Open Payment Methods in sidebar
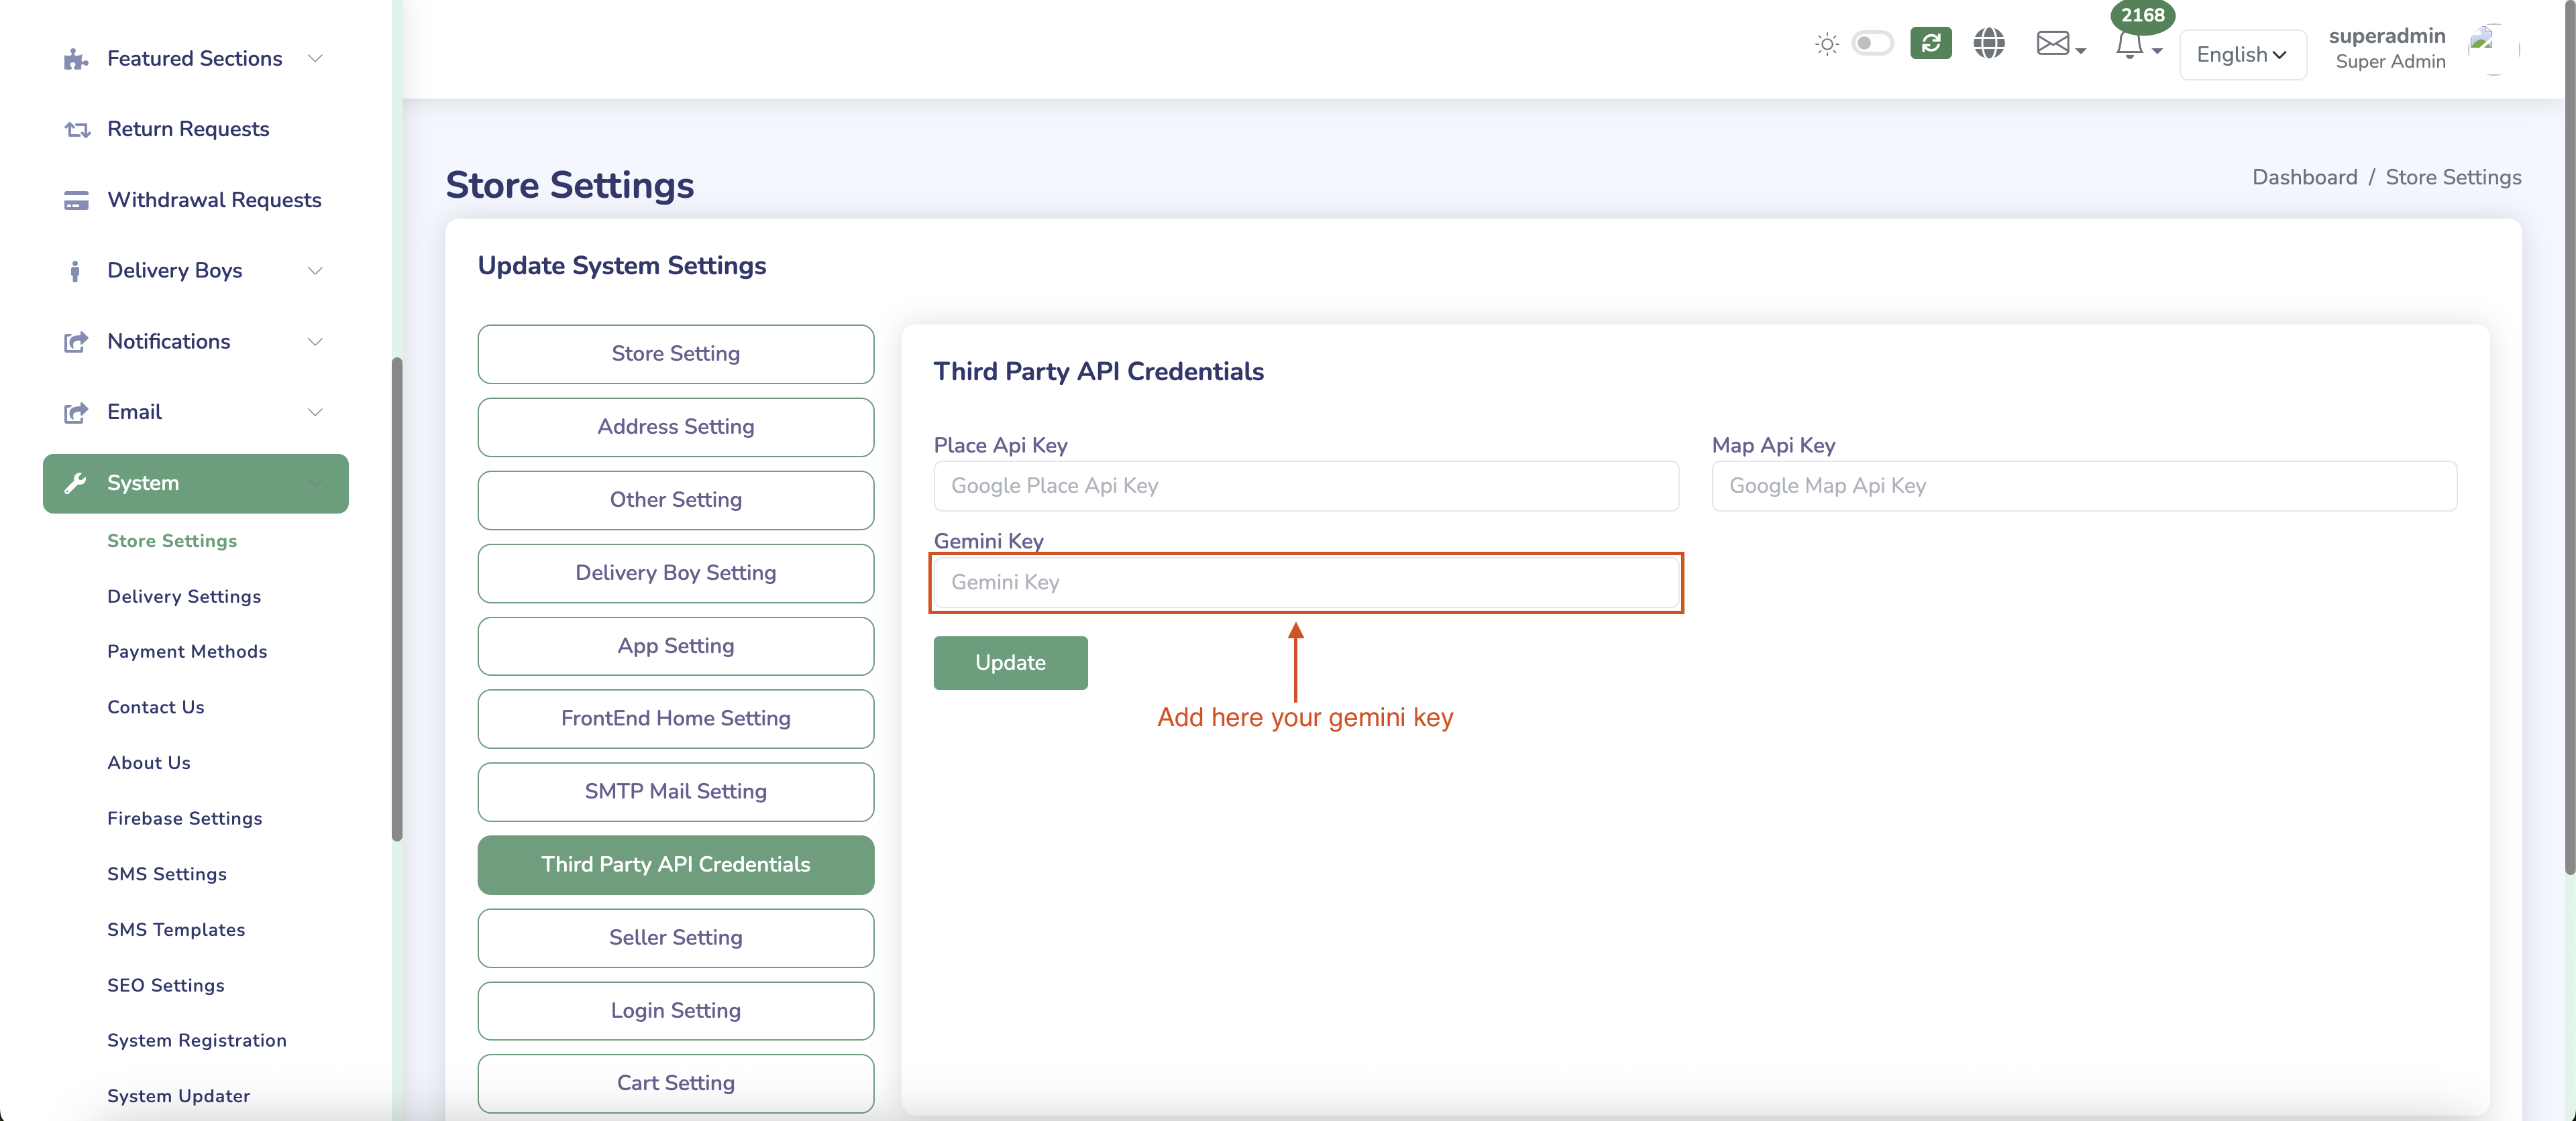Image resolution: width=2576 pixels, height=1121 pixels. tap(187, 652)
